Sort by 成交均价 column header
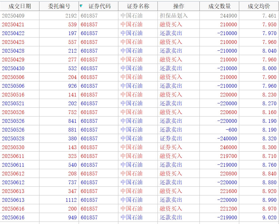 [259, 6]
